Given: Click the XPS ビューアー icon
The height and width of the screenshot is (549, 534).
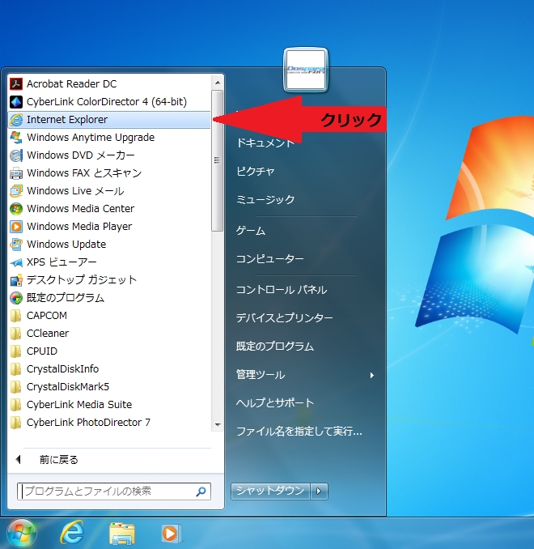Looking at the screenshot, I should tap(15, 262).
